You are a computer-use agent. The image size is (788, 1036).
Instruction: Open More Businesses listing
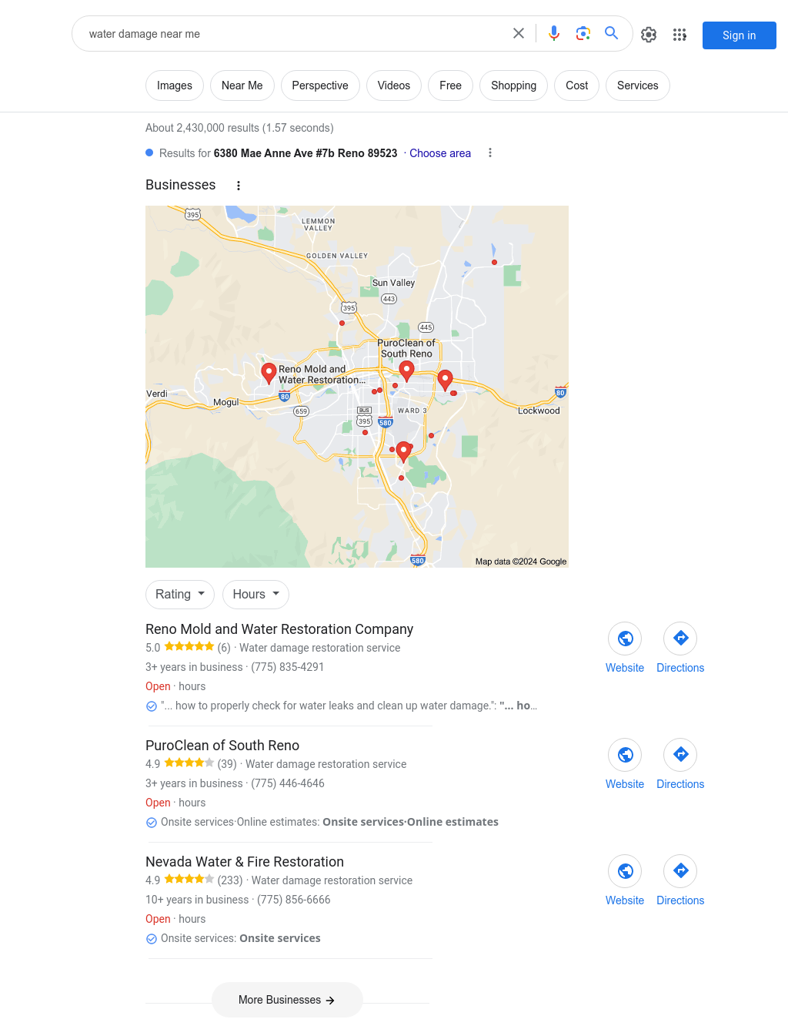point(287,1000)
